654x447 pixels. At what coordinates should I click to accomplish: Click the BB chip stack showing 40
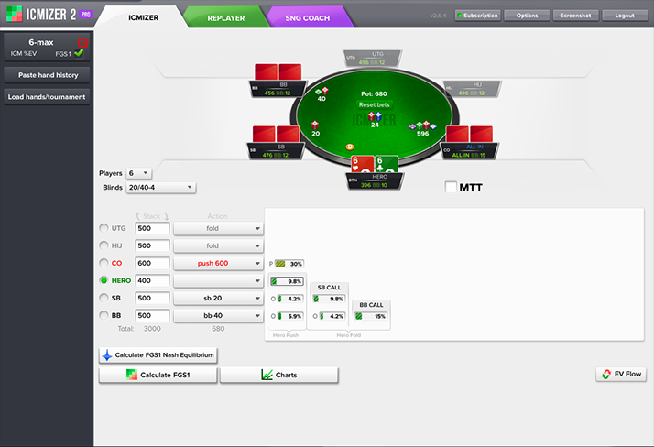coord(322,92)
